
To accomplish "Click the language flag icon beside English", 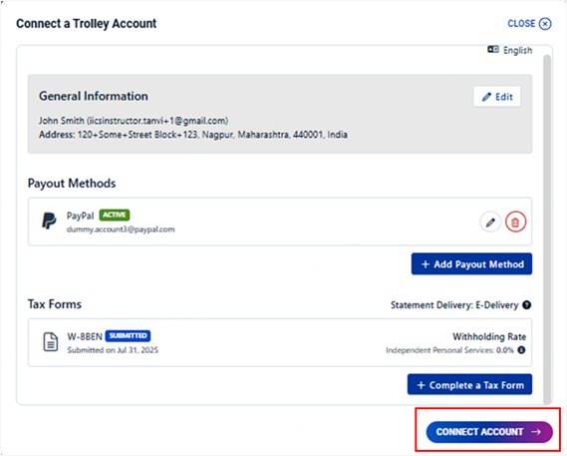I will click(493, 49).
